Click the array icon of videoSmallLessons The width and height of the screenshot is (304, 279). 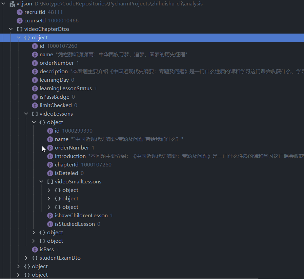click(50, 182)
